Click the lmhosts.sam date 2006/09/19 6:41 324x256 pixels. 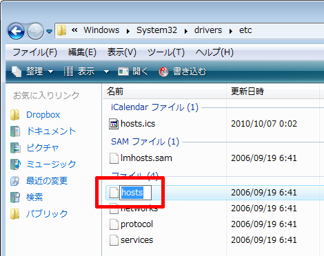tap(264, 158)
